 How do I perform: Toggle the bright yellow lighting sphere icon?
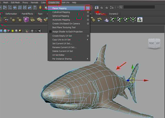click(13, 31)
